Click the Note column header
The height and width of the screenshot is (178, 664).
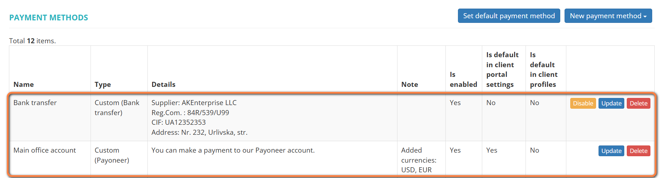point(410,84)
